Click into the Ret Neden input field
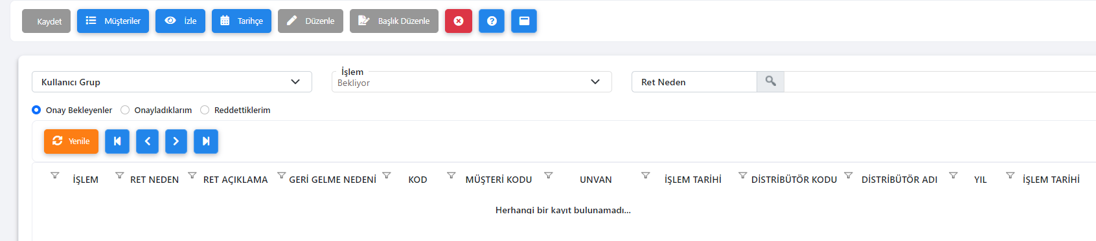Viewport: 1096px width, 241px height. 694,81
